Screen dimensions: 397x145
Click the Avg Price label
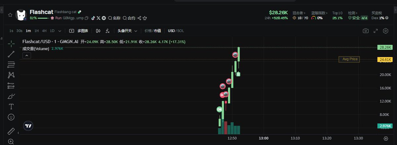pyautogui.click(x=349, y=59)
